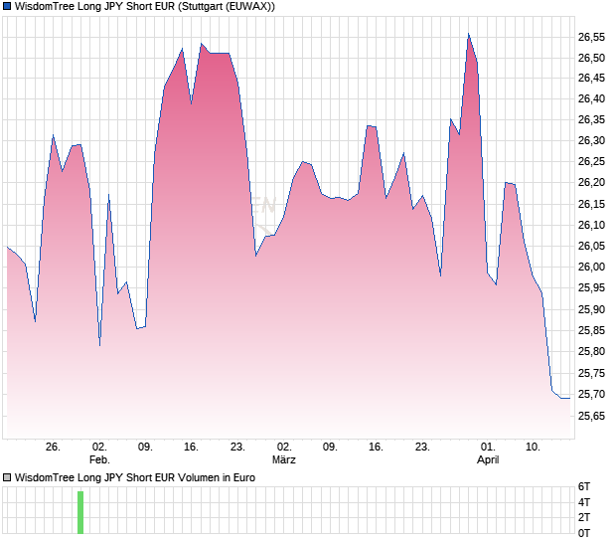Click the price axis label 26,45
Viewport: 616px width, 543px height.
point(591,78)
